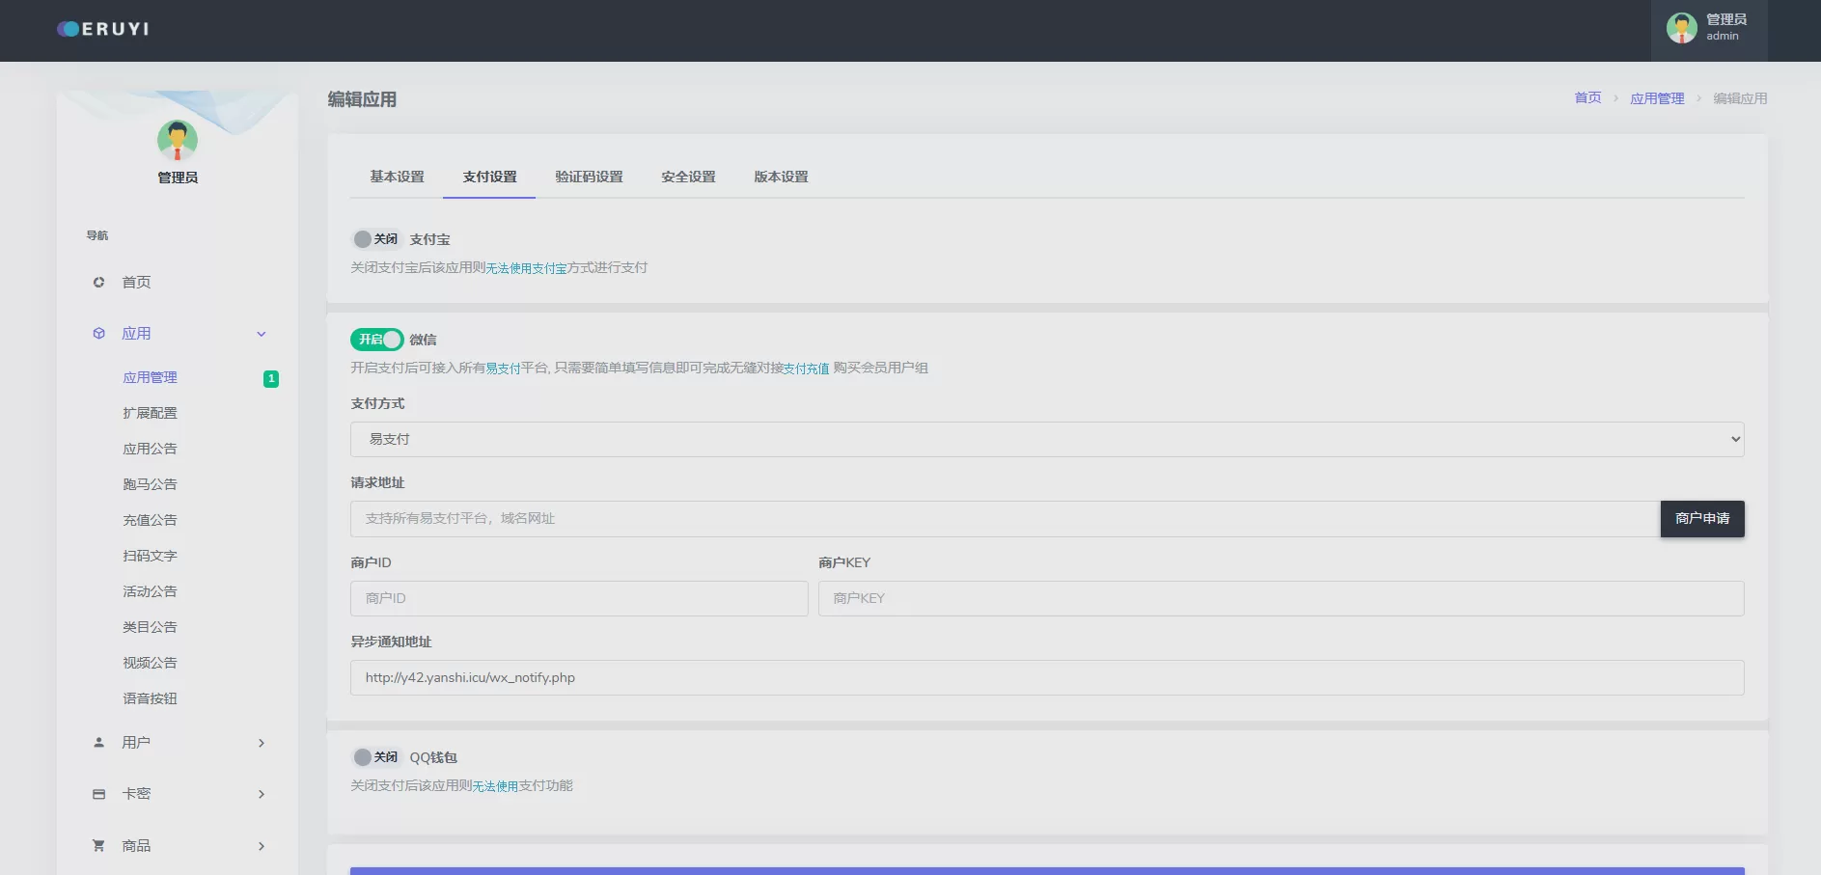Select 扩展配置 in the sidebar
This screenshot has width=1821, height=875.
tap(150, 413)
